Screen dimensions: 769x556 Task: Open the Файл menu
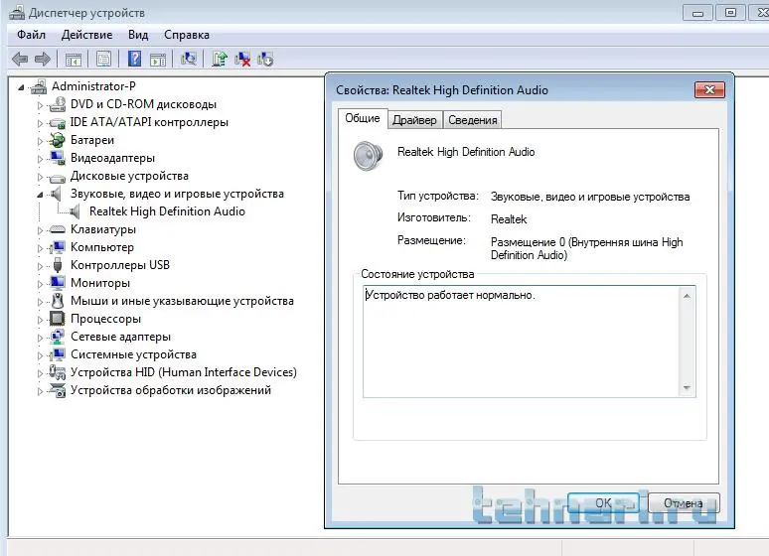click(x=32, y=35)
